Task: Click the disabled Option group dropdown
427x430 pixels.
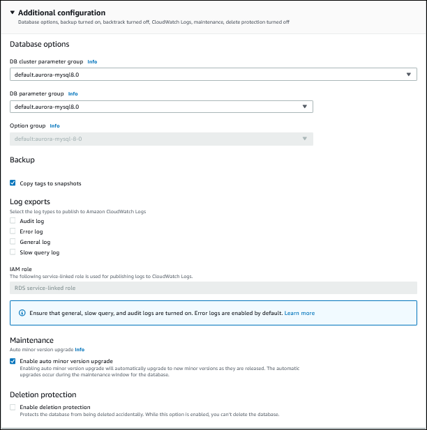Action: pos(161,139)
